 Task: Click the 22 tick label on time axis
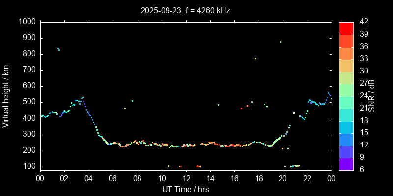pyautogui.click(x=307, y=179)
